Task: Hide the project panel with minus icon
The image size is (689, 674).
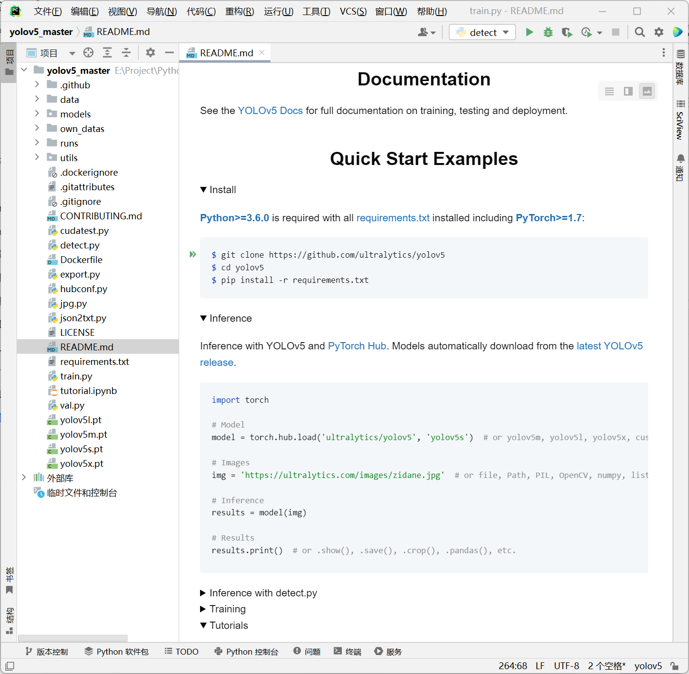Action: [169, 52]
